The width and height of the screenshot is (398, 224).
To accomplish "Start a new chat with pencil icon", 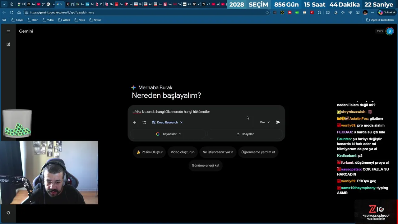I will [8, 44].
